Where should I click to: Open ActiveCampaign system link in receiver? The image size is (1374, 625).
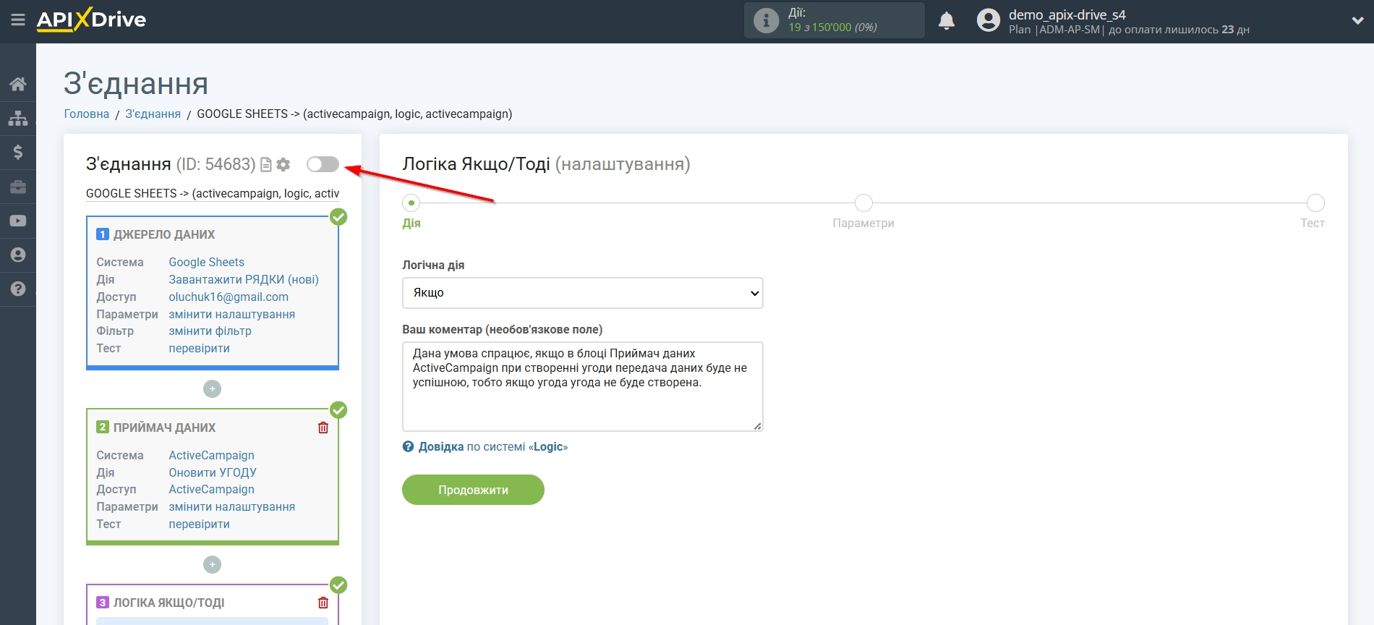point(211,456)
